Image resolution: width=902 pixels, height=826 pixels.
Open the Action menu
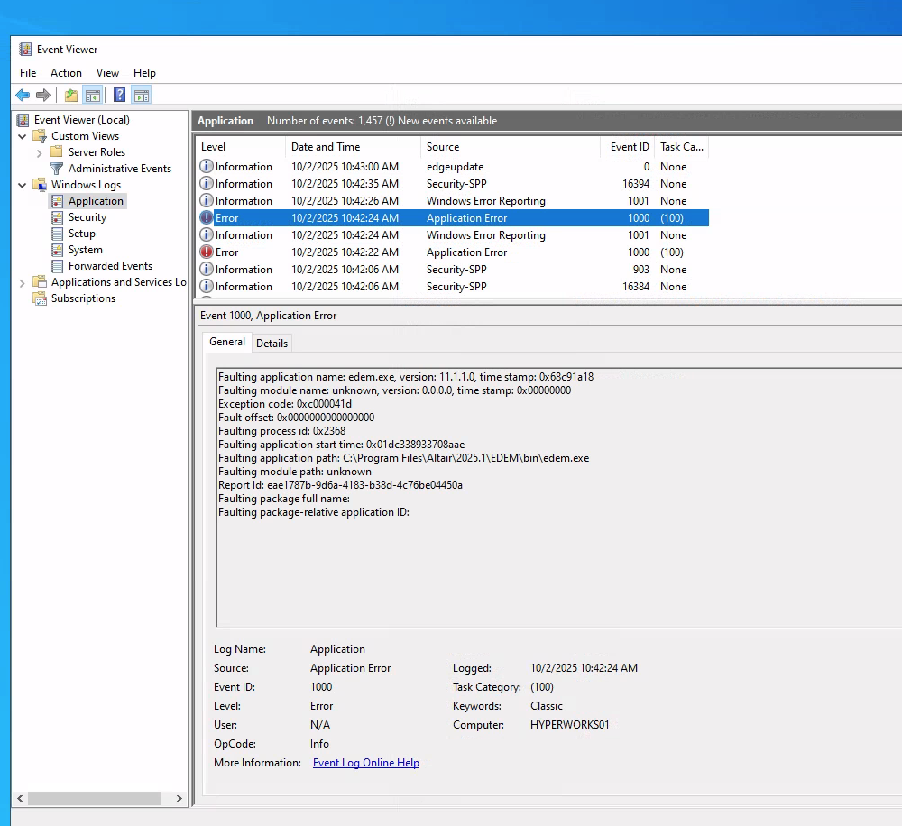click(x=66, y=73)
